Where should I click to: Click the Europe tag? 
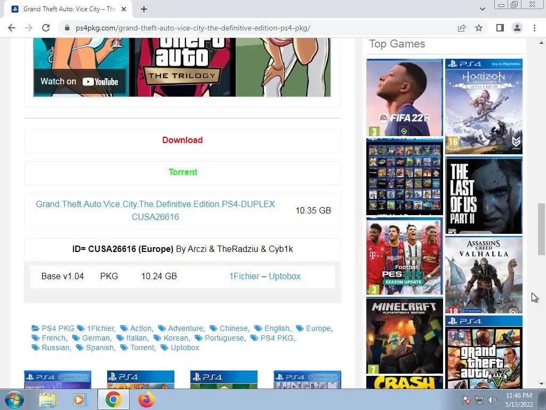pyautogui.click(x=318, y=328)
